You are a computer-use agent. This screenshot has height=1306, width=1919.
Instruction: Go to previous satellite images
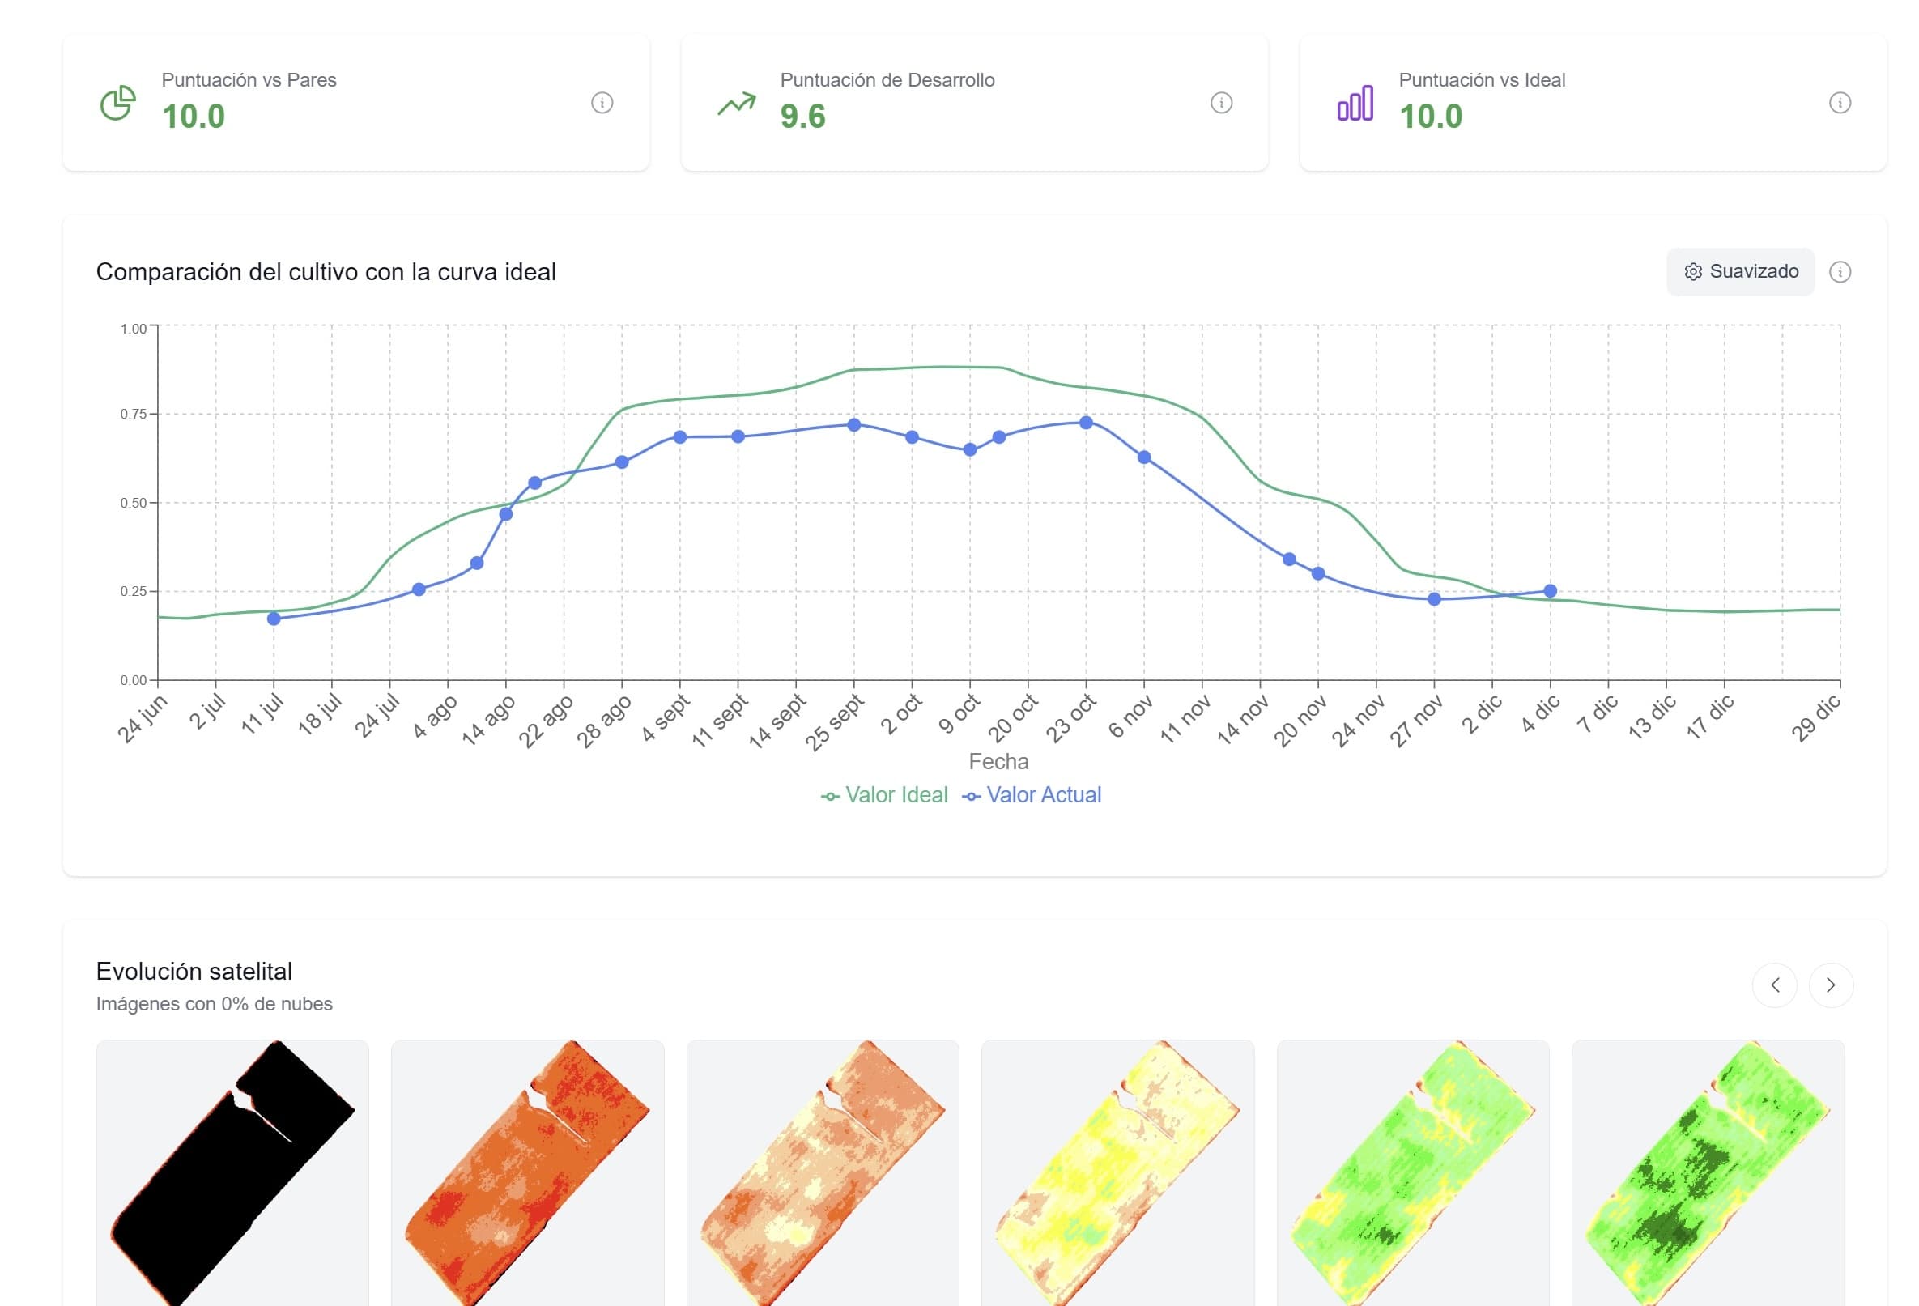1775,985
